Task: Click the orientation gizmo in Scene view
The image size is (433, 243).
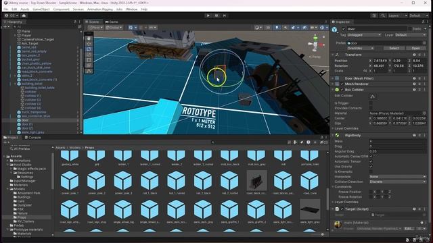Action: [315, 43]
